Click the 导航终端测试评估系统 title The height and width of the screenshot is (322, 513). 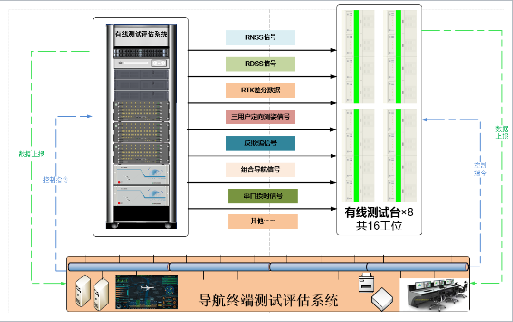coord(268,300)
